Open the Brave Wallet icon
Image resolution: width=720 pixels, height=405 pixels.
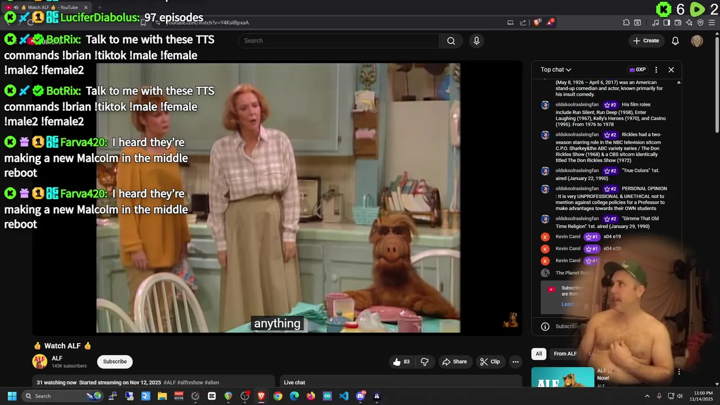click(678, 22)
